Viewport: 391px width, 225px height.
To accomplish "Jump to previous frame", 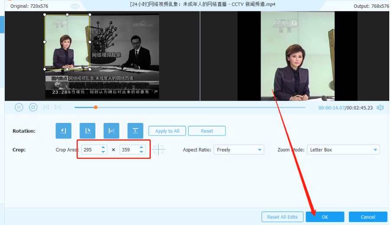I will pyautogui.click(x=46, y=107).
